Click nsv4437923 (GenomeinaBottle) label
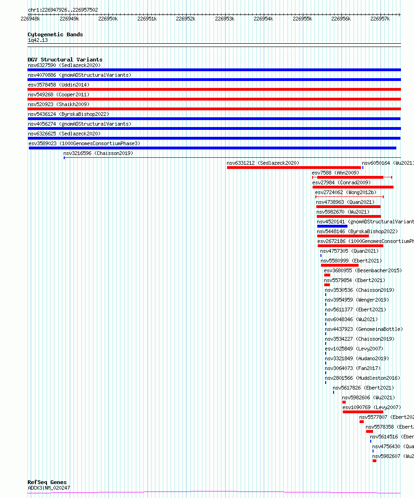Viewport: 414px width, 498px height. tap(364, 330)
